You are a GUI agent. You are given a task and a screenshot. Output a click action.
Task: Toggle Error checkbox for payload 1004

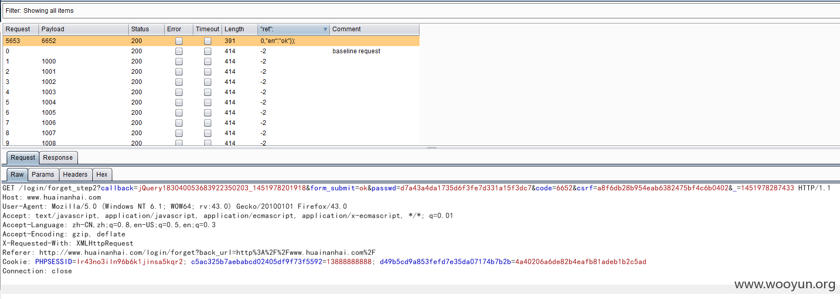coord(179,102)
